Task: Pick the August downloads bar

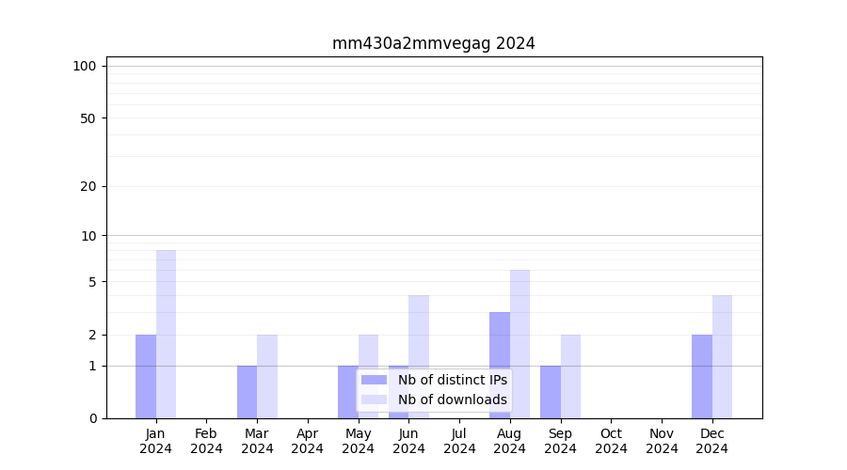Action: [x=519, y=344]
